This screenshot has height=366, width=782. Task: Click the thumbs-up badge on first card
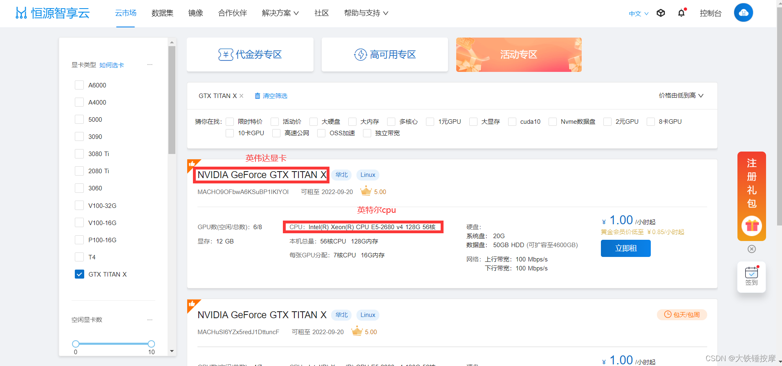pyautogui.click(x=192, y=164)
